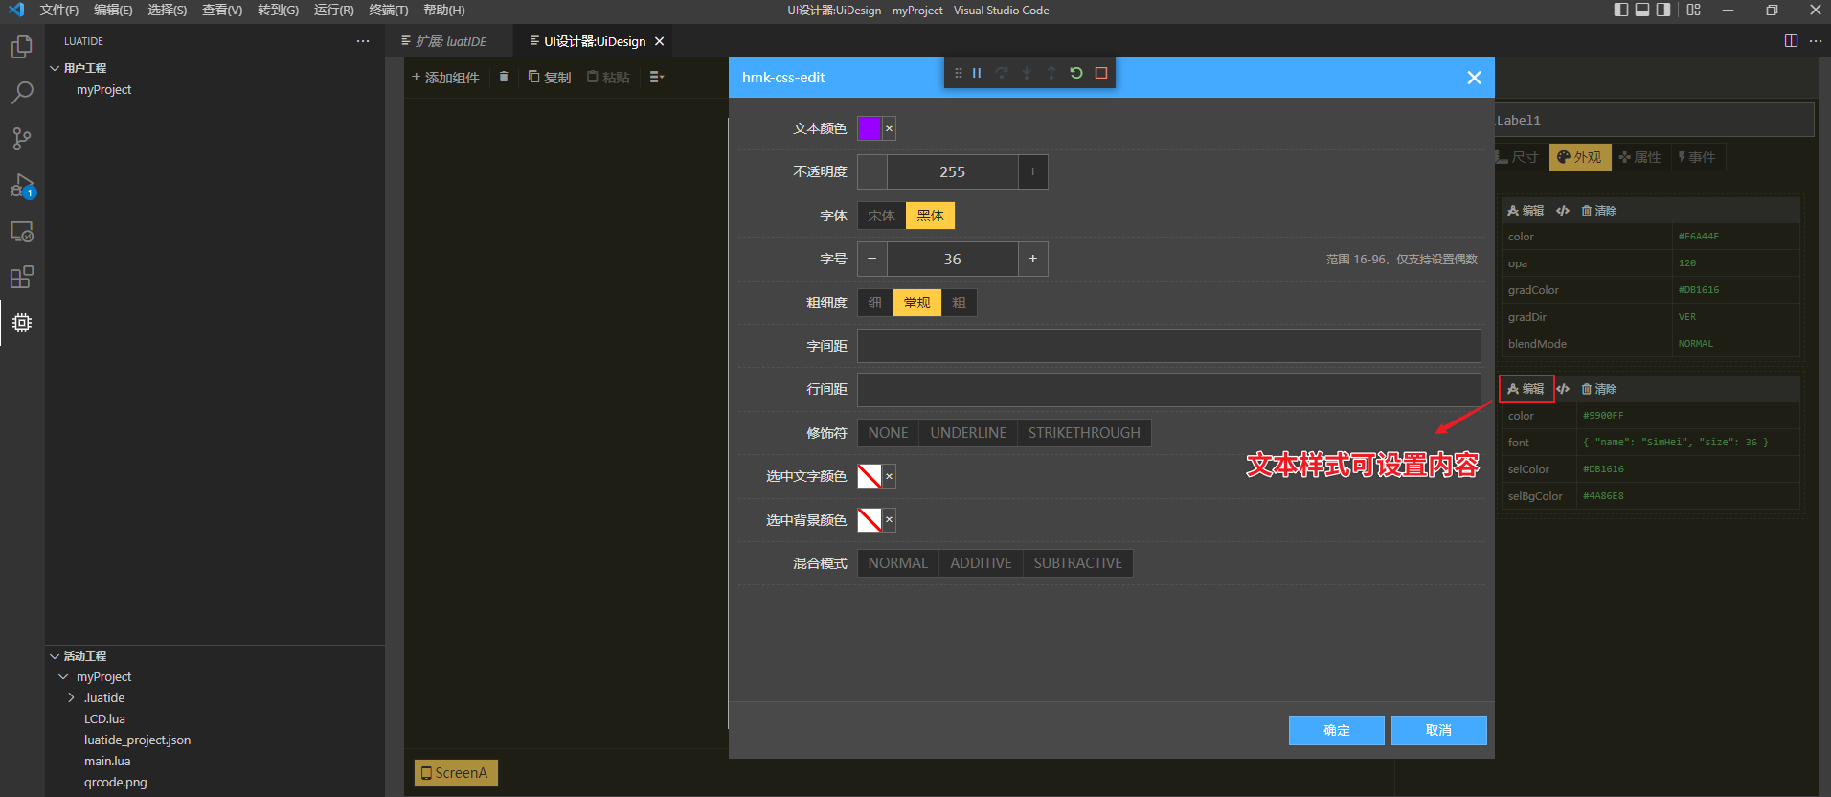Set font weight to 常规
1831x797 pixels.
point(916,303)
